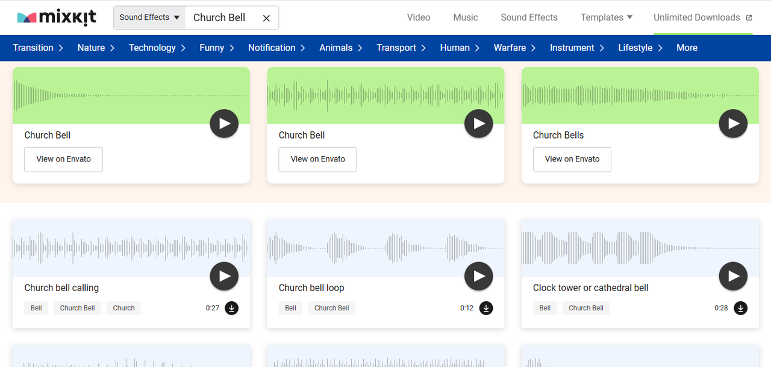View the first Church Bell on Envato
Screen dimensions: 771x367
63,159
